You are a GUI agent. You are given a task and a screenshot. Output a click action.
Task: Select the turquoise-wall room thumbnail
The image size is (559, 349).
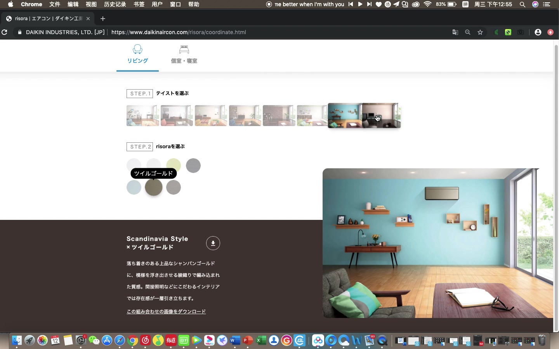pos(345,116)
